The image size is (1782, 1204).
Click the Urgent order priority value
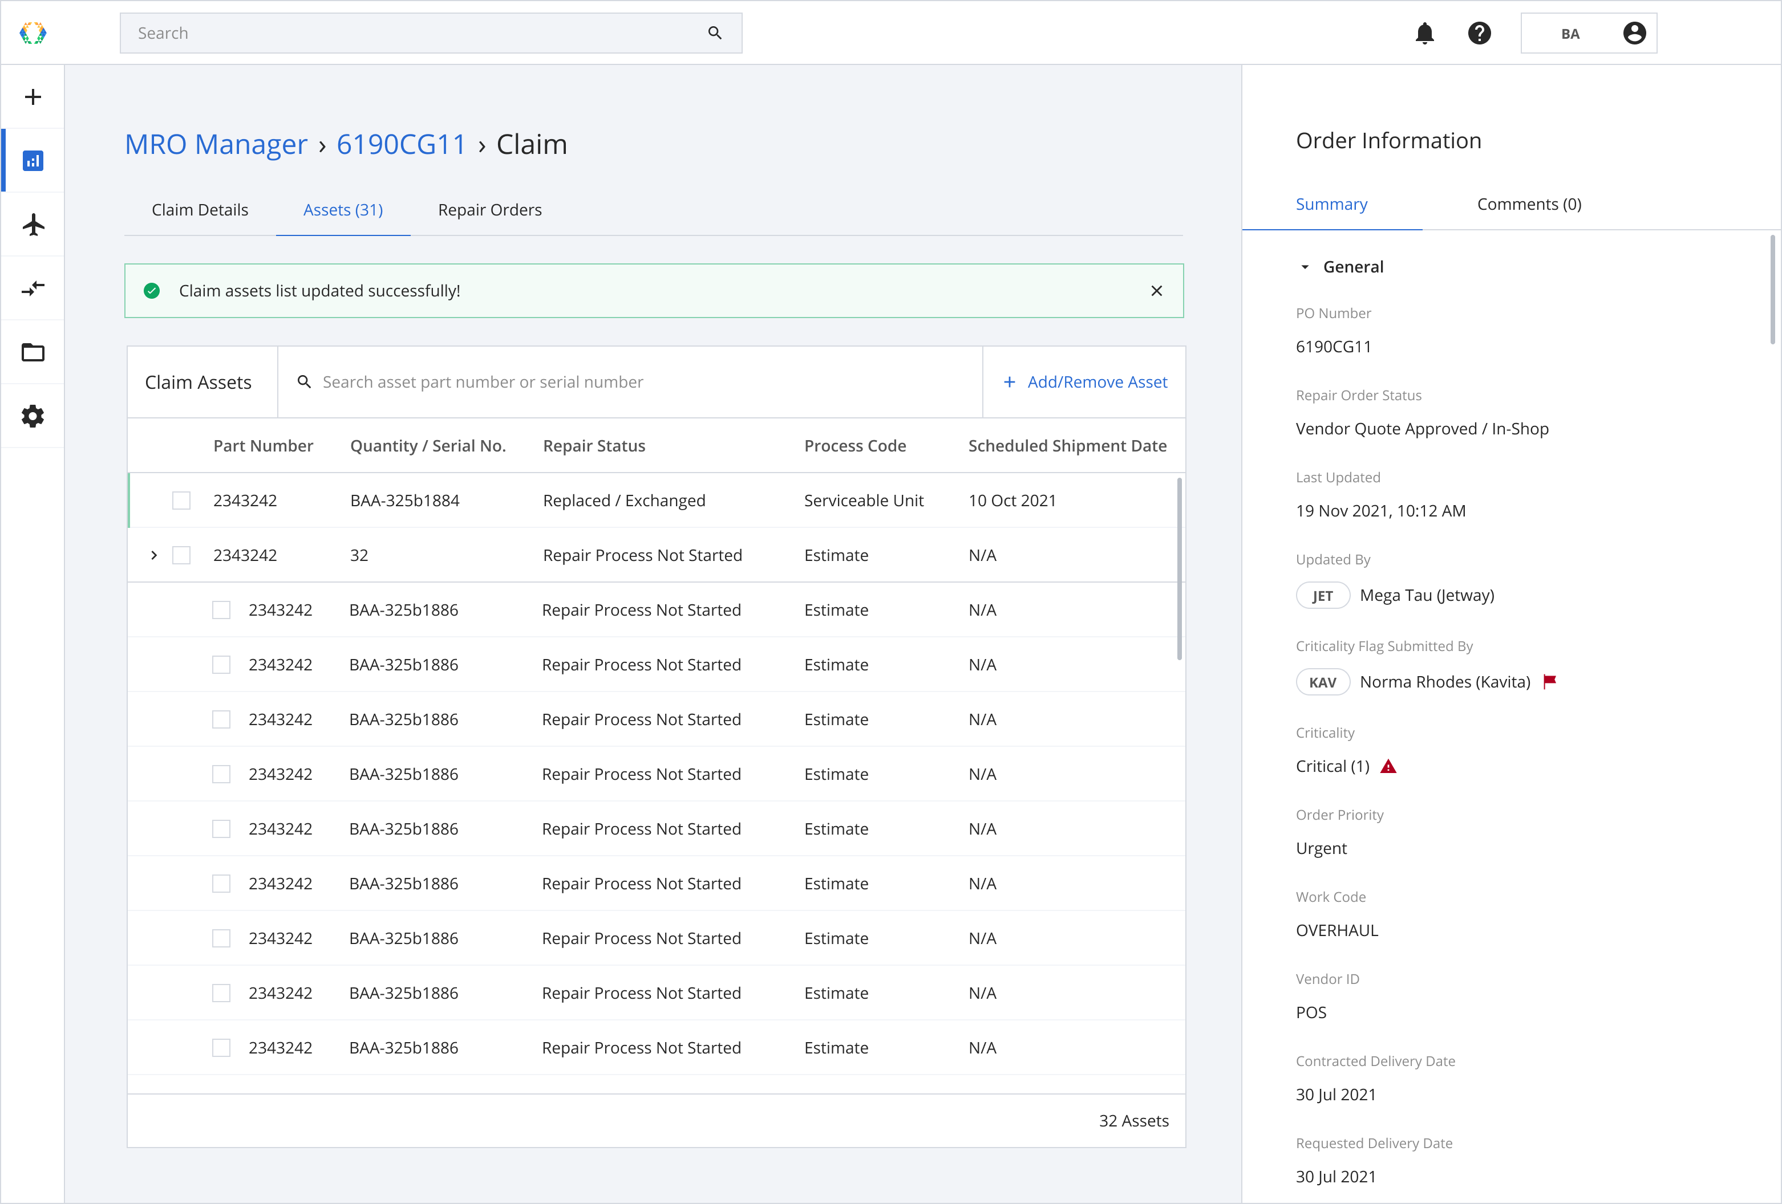coord(1321,848)
